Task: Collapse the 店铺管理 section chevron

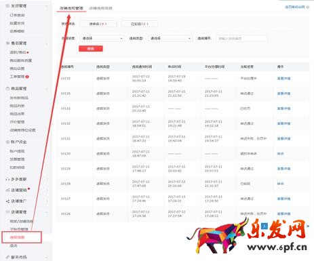Action: pyautogui.click(x=47, y=212)
